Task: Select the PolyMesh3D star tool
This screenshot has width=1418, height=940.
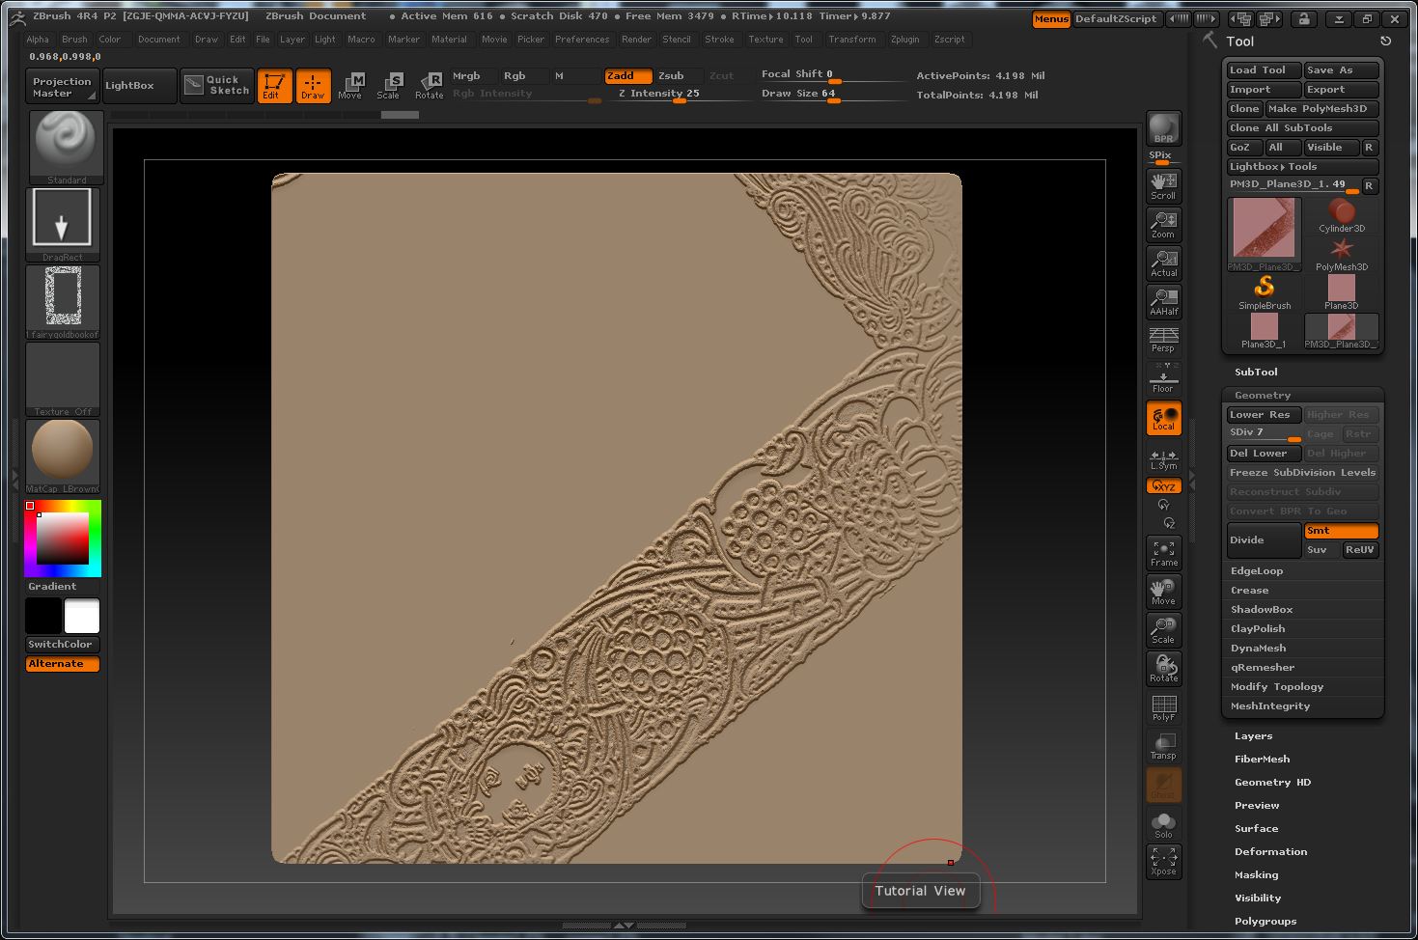Action: [x=1341, y=253]
